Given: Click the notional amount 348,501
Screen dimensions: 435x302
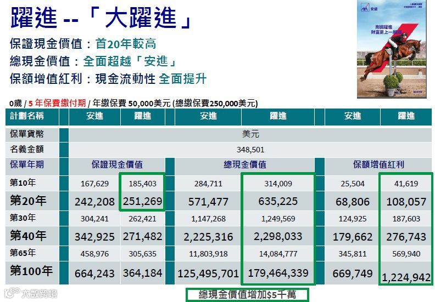Looking at the screenshot, I should pos(250,150).
